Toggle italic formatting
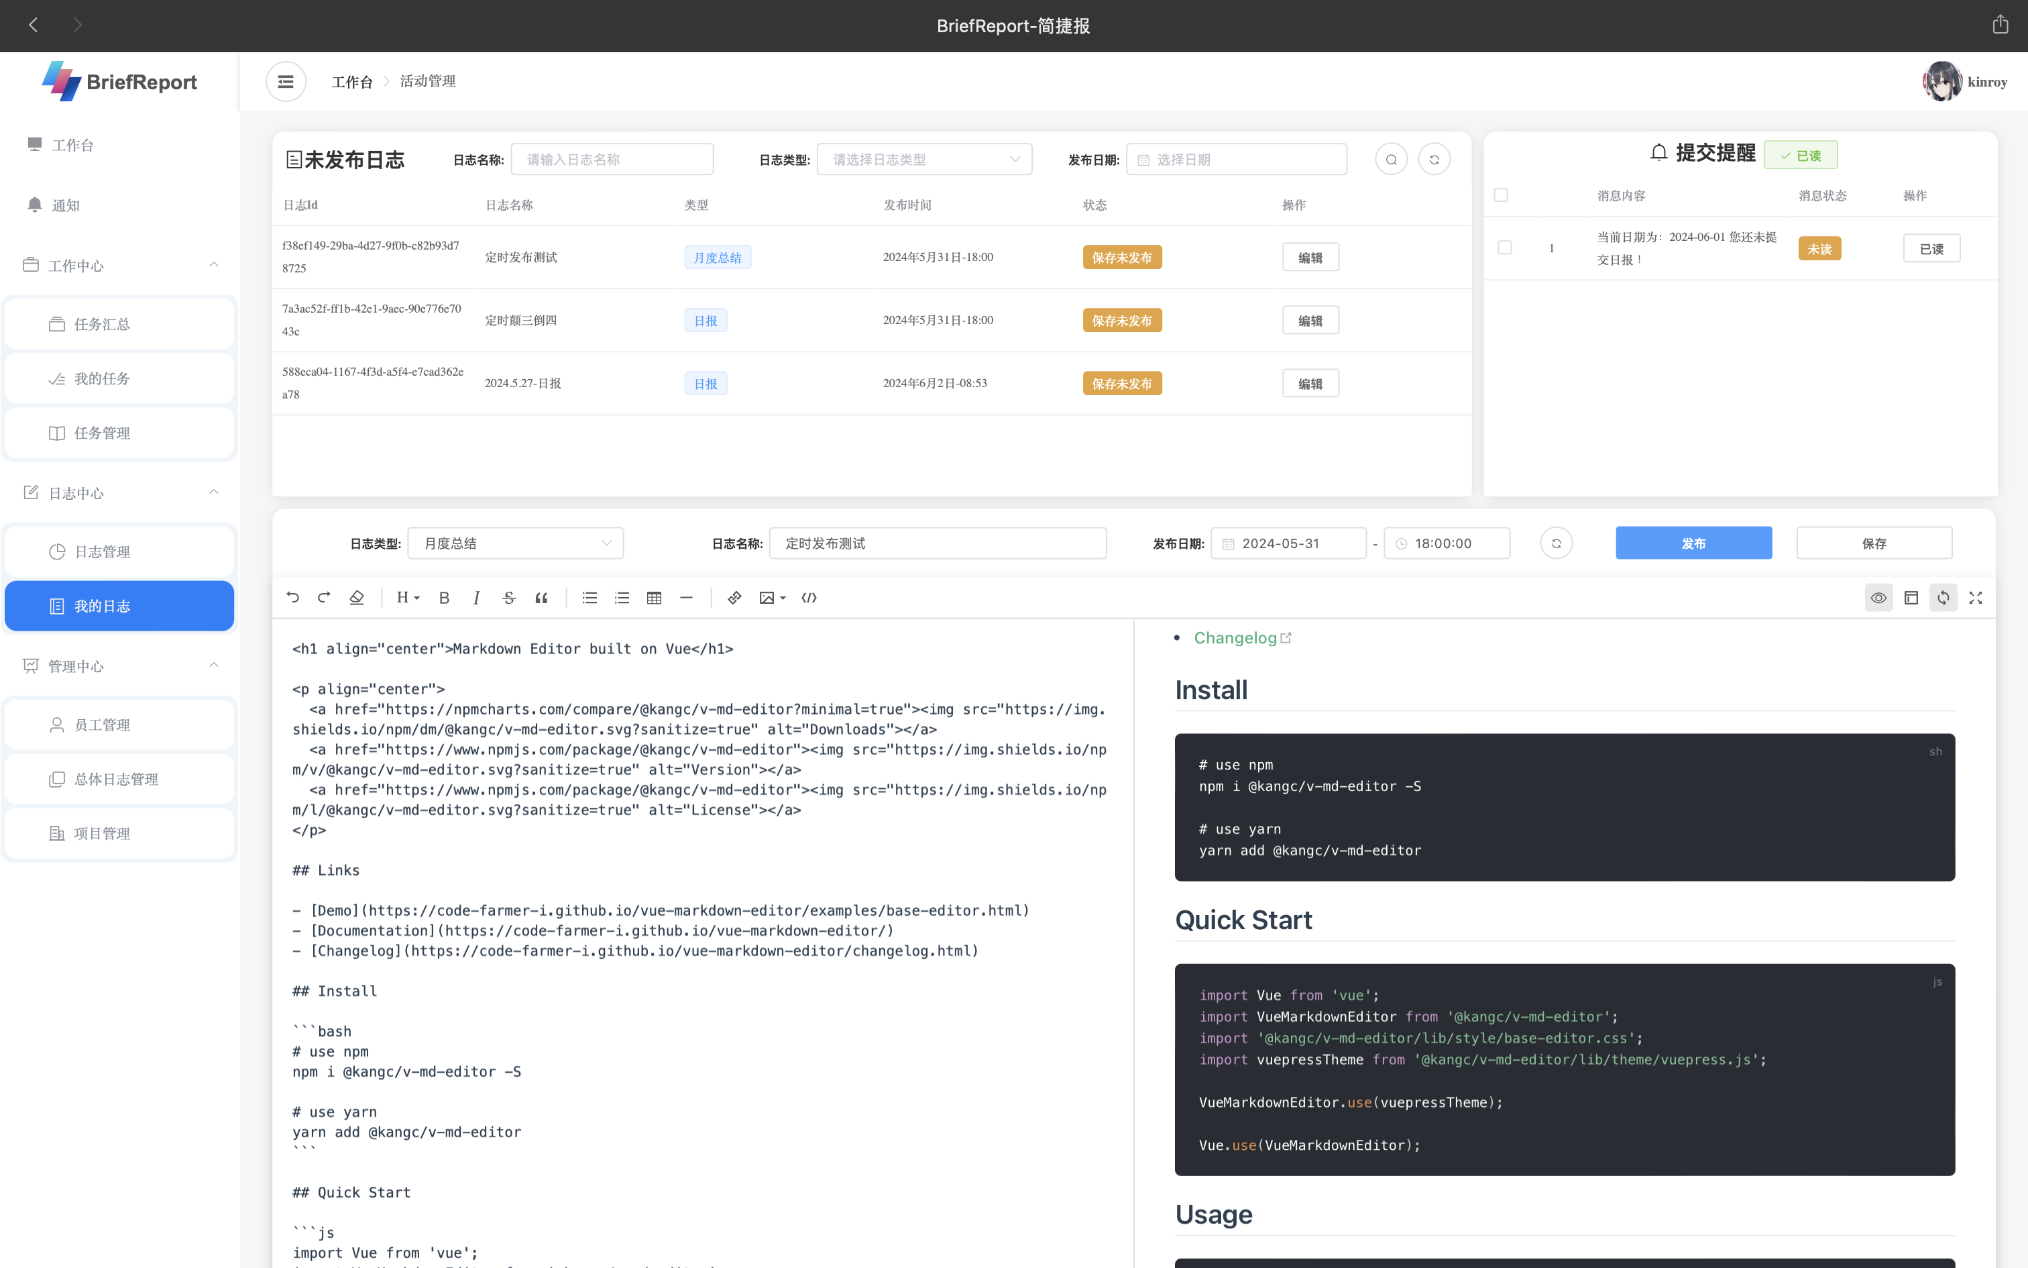Screen dimensions: 2028x1268 (x=476, y=597)
